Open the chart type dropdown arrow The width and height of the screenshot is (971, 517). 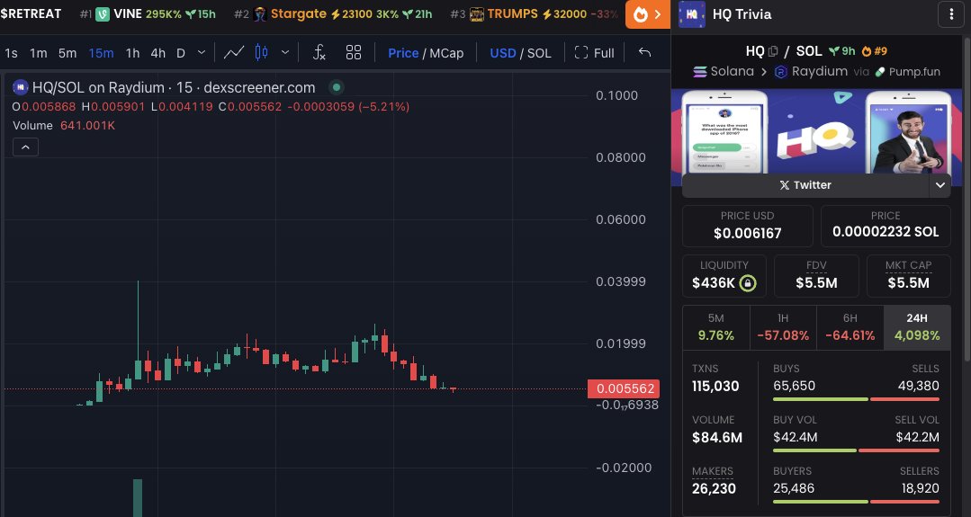[x=285, y=53]
